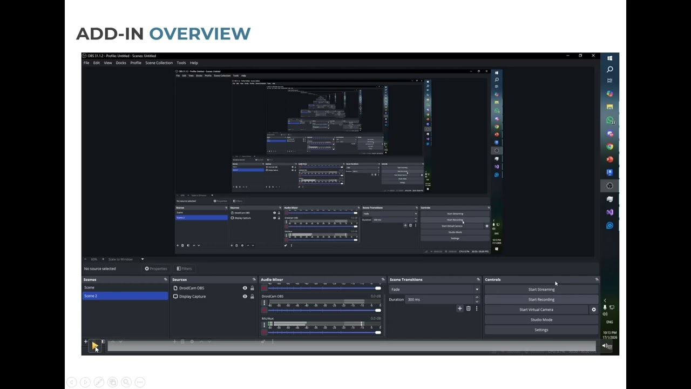
Task: Hide the DroidCam OBS source
Action: [x=245, y=288]
